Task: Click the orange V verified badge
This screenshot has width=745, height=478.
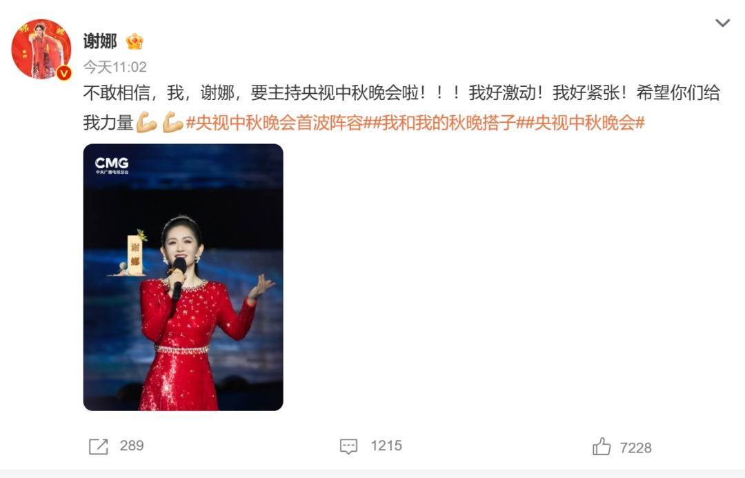Action: 64,72
